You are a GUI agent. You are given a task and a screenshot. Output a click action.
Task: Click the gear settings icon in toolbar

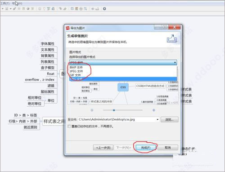tap(104, 9)
